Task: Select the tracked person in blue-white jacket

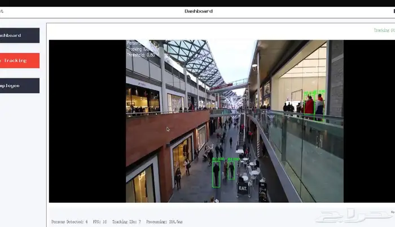Action: pyautogui.click(x=319, y=106)
